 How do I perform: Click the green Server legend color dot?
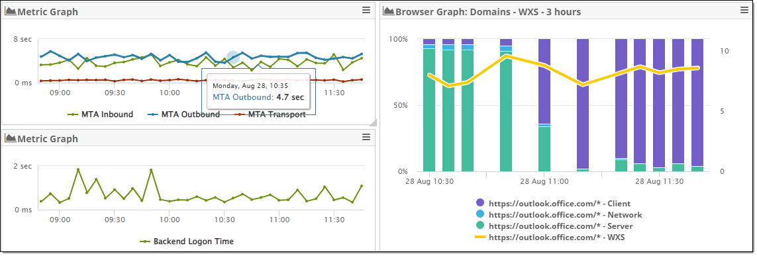480,226
